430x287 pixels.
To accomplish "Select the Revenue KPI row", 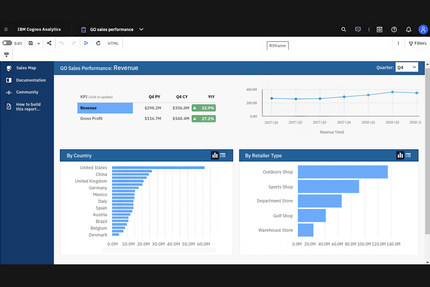I will (105, 108).
